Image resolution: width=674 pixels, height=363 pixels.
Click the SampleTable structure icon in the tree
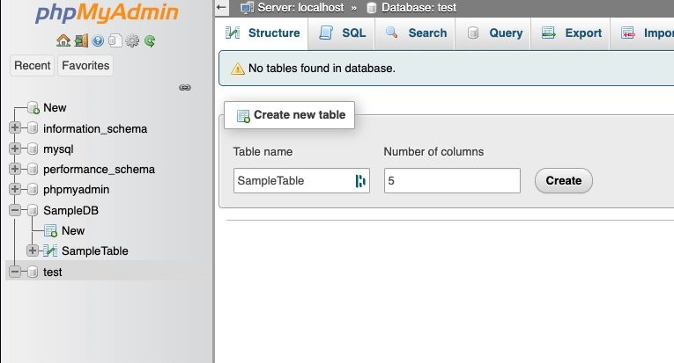point(50,250)
